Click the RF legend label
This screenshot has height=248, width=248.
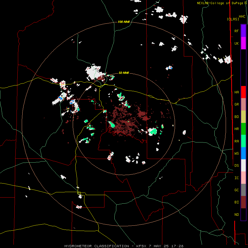(236, 31)
